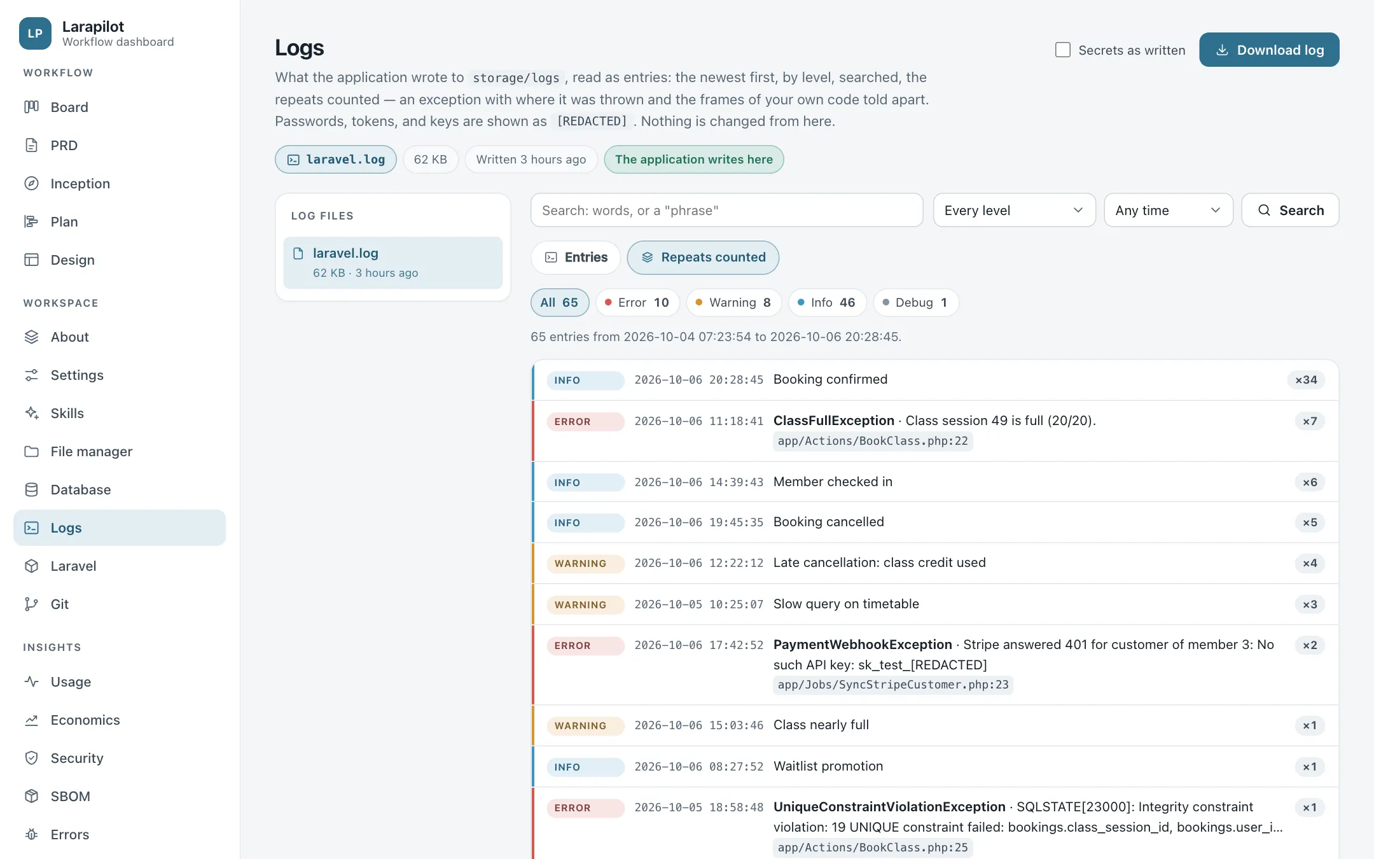Open the Board icon in sidebar

[x=31, y=107]
